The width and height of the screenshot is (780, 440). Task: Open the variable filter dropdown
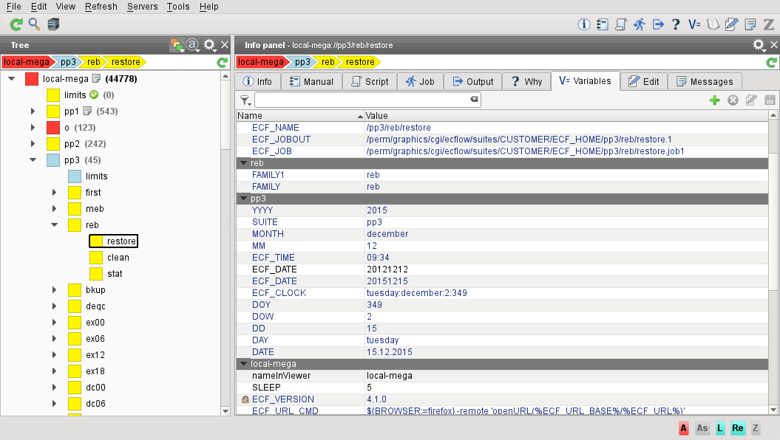point(245,100)
